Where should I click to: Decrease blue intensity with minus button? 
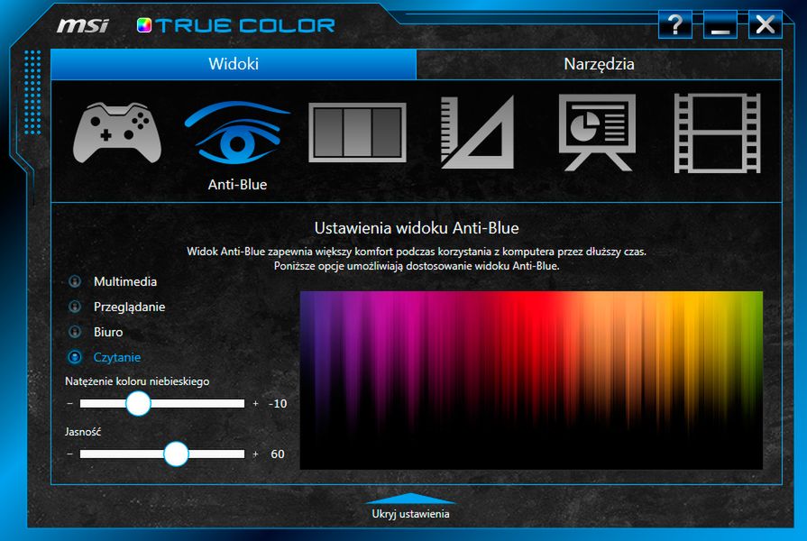point(70,404)
